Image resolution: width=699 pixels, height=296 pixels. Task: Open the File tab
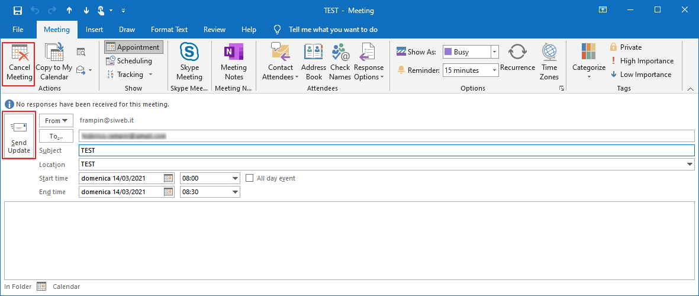coord(18,30)
